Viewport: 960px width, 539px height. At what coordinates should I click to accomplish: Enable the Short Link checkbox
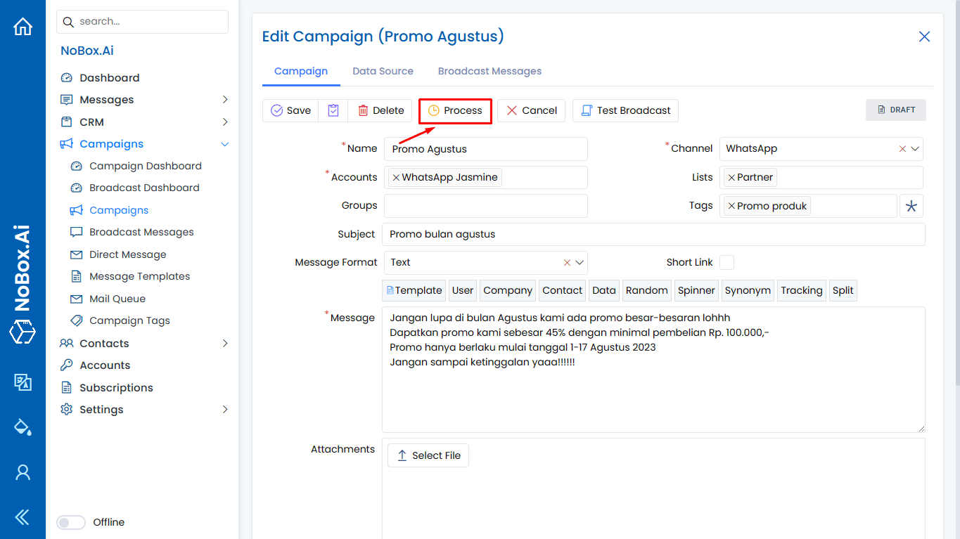point(727,262)
